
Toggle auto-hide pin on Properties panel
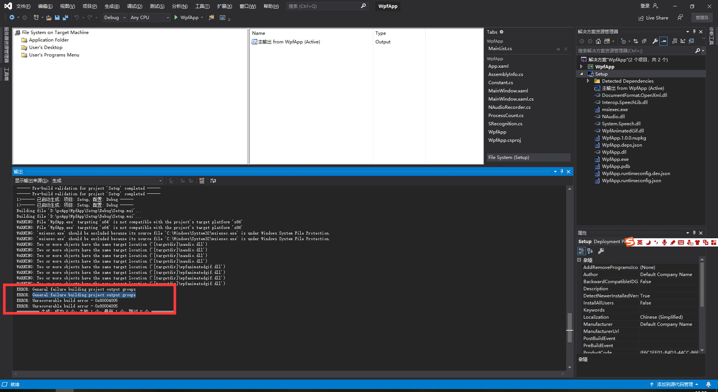[x=694, y=233]
